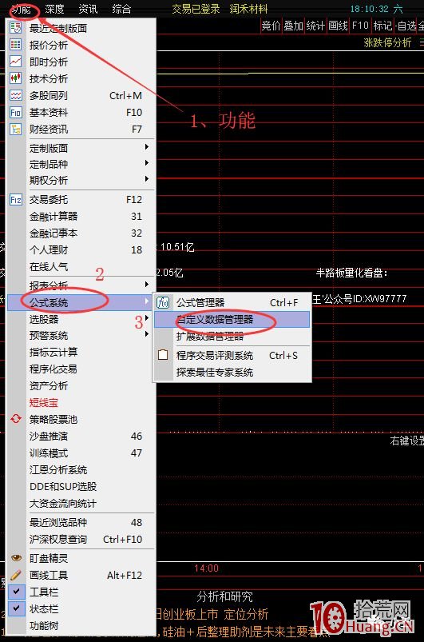Open the 综合 menu
The height and width of the screenshot is (642, 424).
(121, 9)
